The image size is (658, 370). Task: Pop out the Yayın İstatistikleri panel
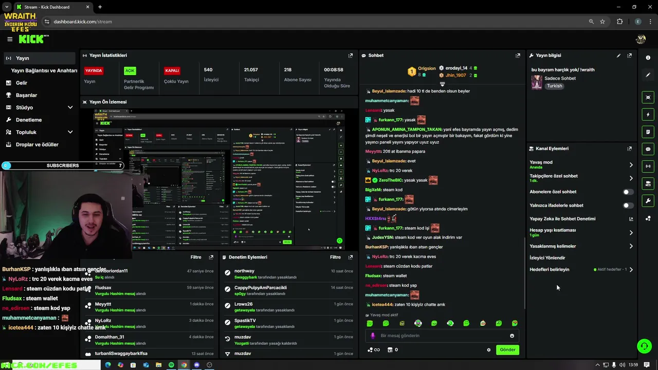coord(351,55)
